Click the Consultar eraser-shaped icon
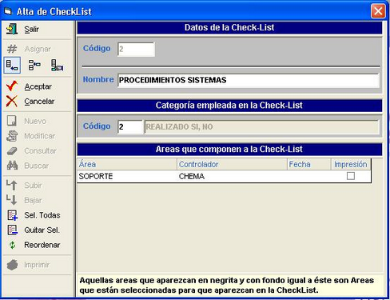390x300 pixels. coord(12,151)
